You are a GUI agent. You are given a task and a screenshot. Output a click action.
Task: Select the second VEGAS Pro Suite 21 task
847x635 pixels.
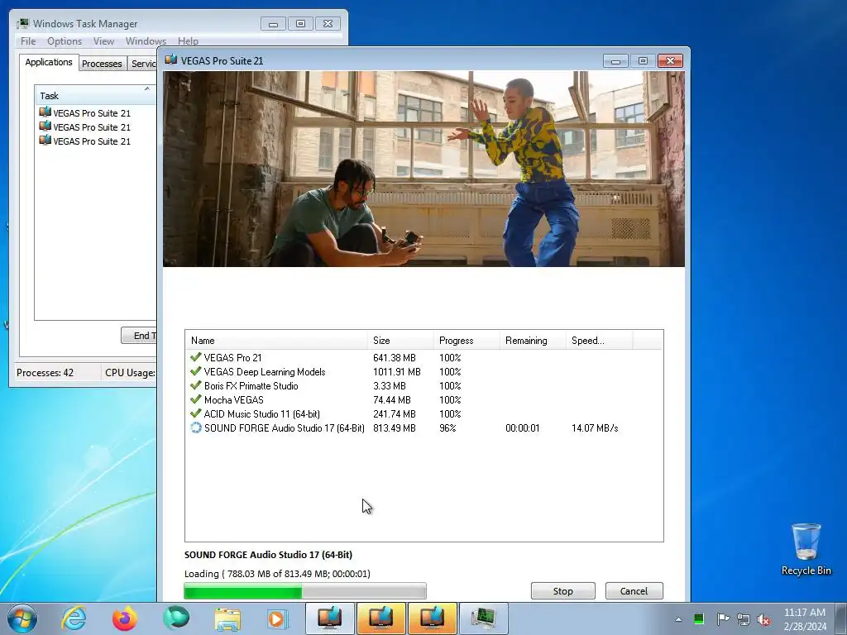[92, 127]
